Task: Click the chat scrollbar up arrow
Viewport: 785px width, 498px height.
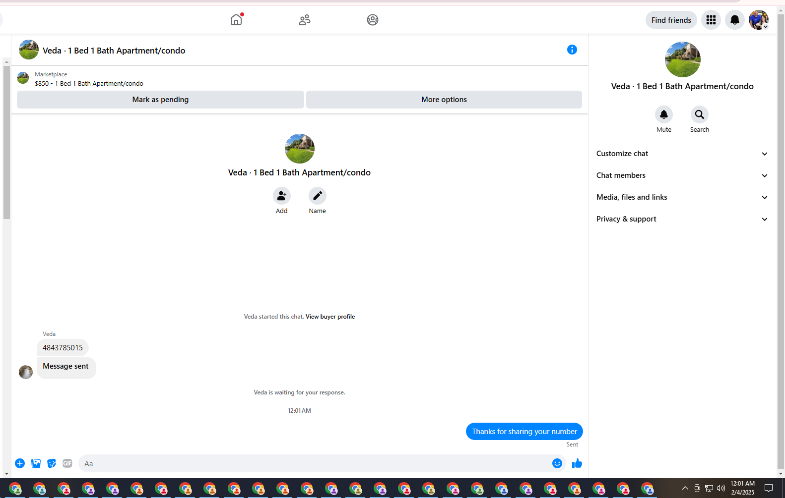Action: (6, 62)
